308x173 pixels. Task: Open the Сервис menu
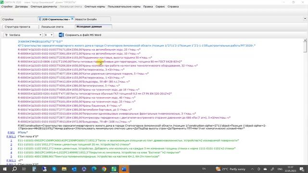point(160,6)
